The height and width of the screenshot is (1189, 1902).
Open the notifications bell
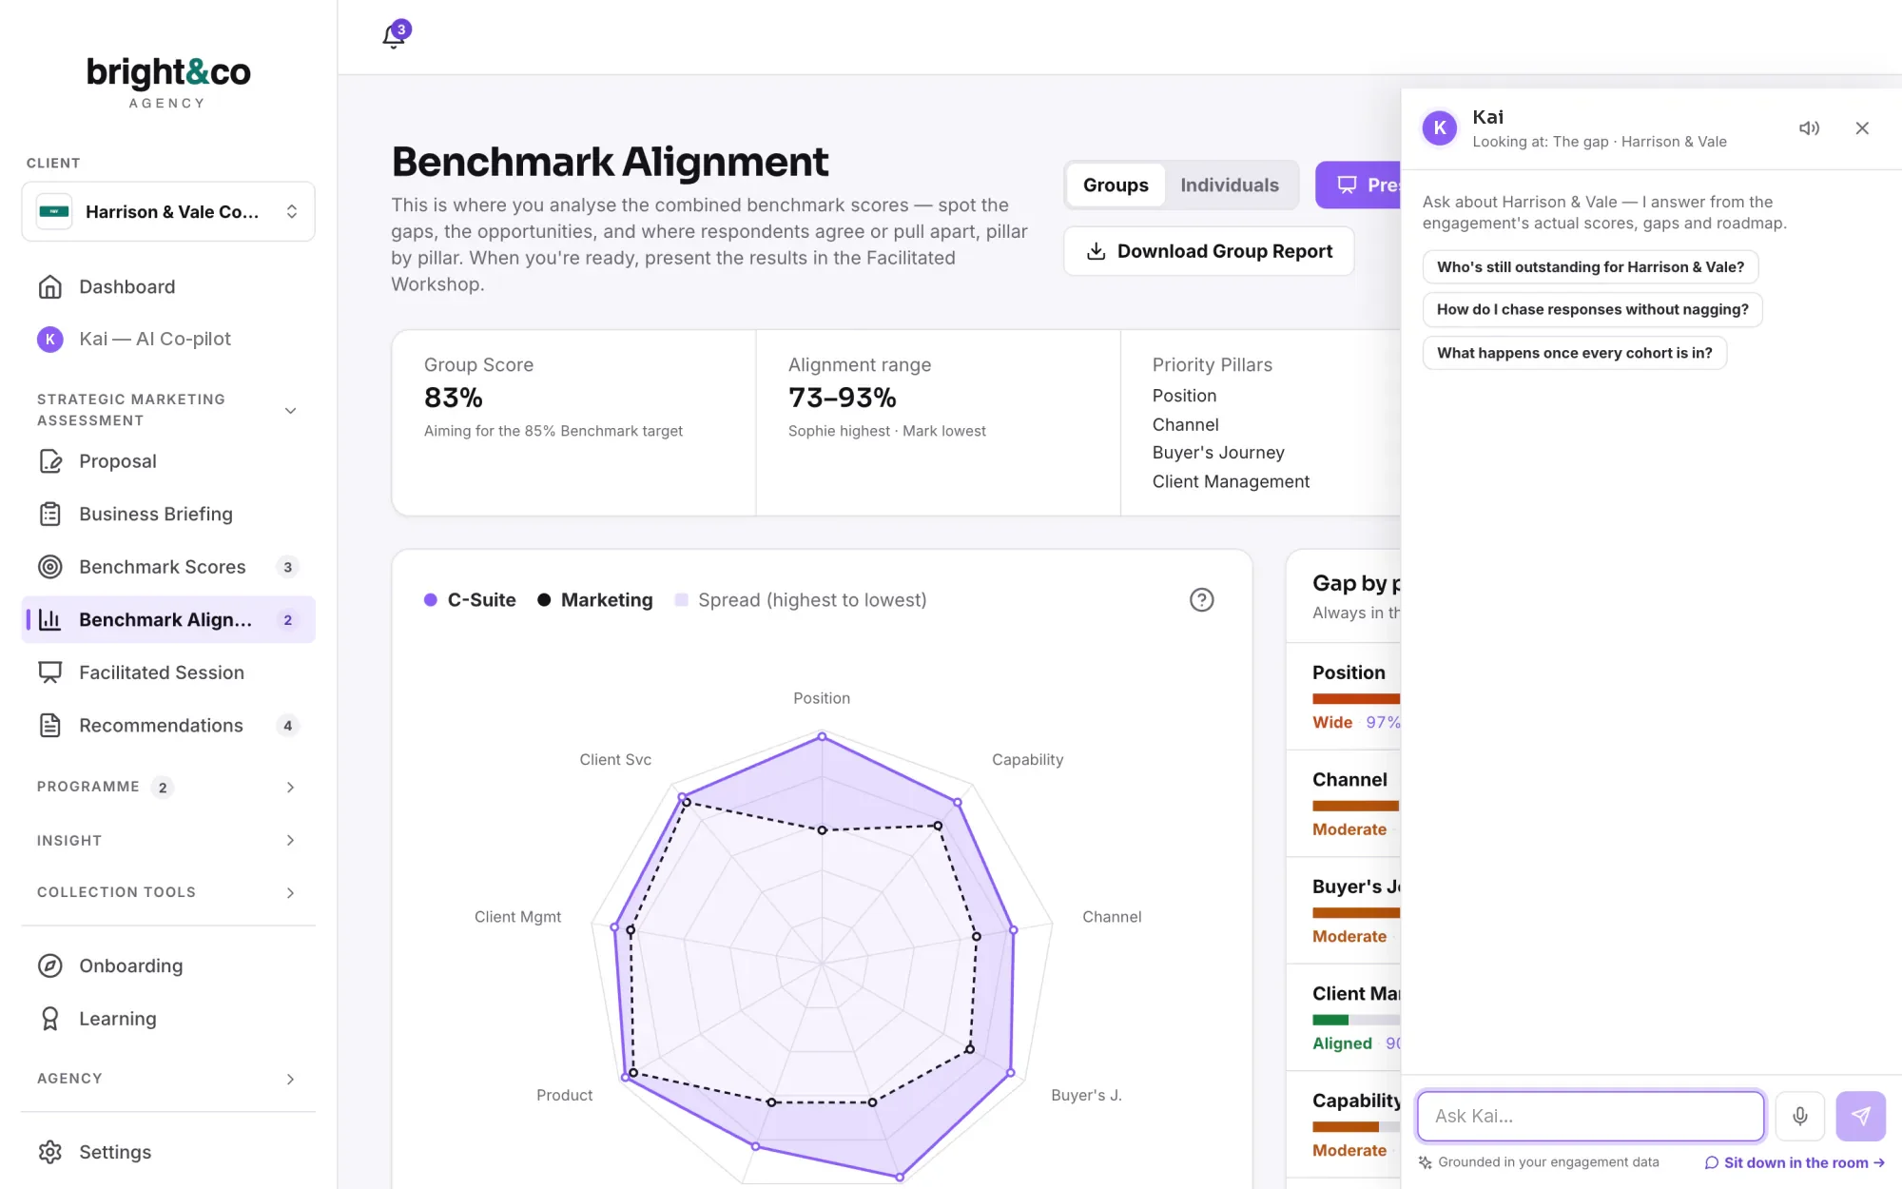pyautogui.click(x=394, y=37)
